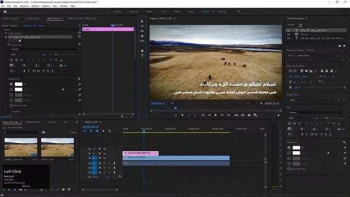Viewport: 350px width, 197px height.
Task: Toggle Linked Selection in timeline
Action: pyautogui.click(x=97, y=131)
